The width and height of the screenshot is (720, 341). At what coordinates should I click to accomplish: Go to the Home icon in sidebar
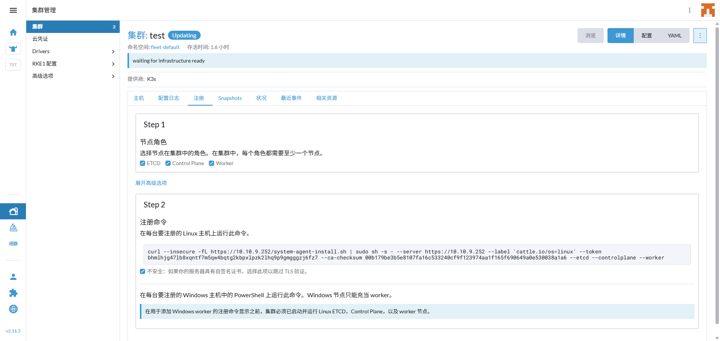(13, 33)
